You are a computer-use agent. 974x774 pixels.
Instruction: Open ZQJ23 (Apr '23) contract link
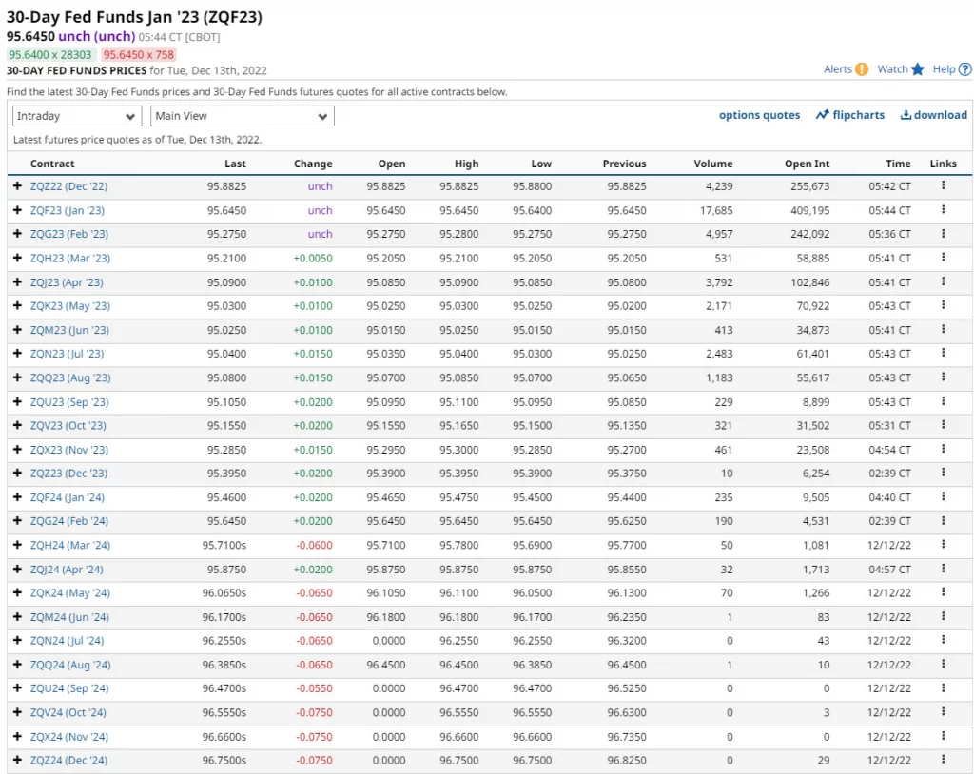click(67, 282)
